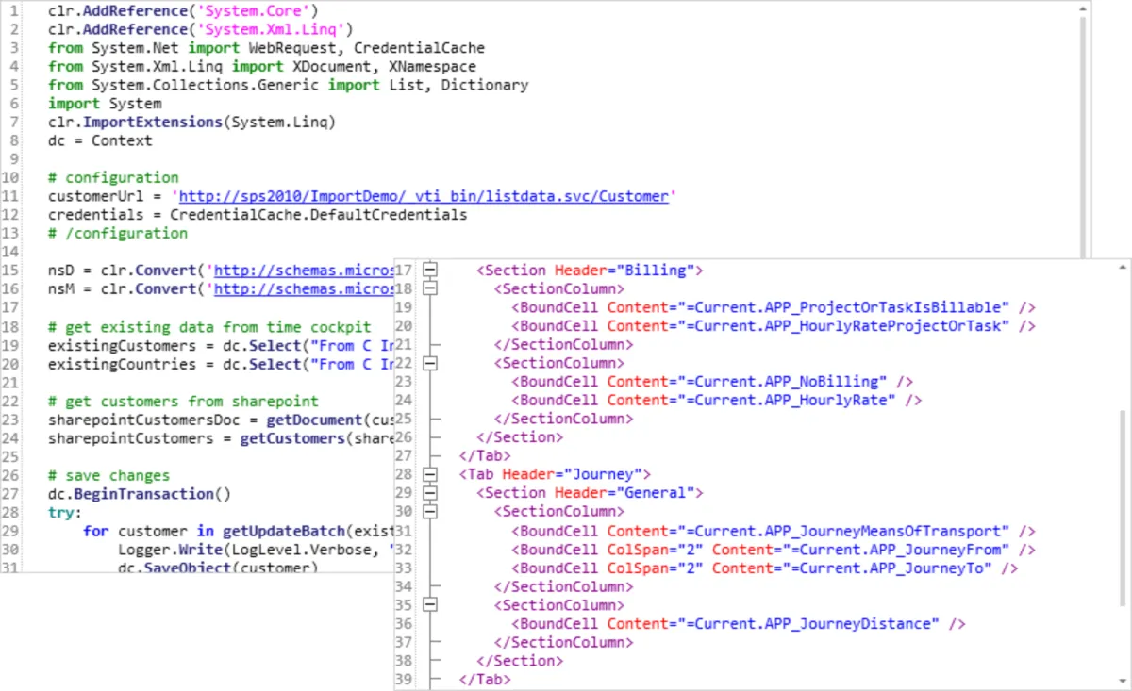Click the closing </SectionColumn> tag on line 21
The height and width of the screenshot is (691, 1132).
pyautogui.click(x=563, y=344)
